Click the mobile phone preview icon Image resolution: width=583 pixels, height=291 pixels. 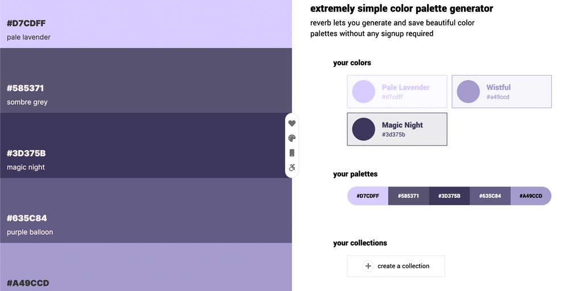292,153
